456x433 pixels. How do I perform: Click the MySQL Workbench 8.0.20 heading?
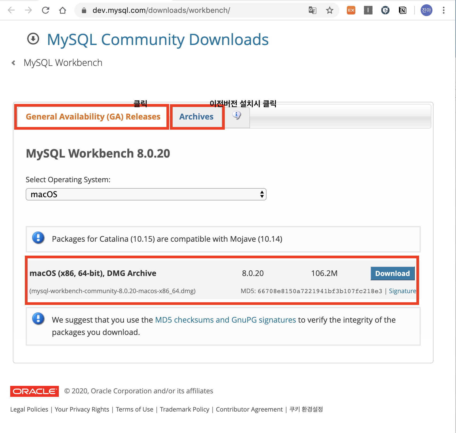(98, 154)
